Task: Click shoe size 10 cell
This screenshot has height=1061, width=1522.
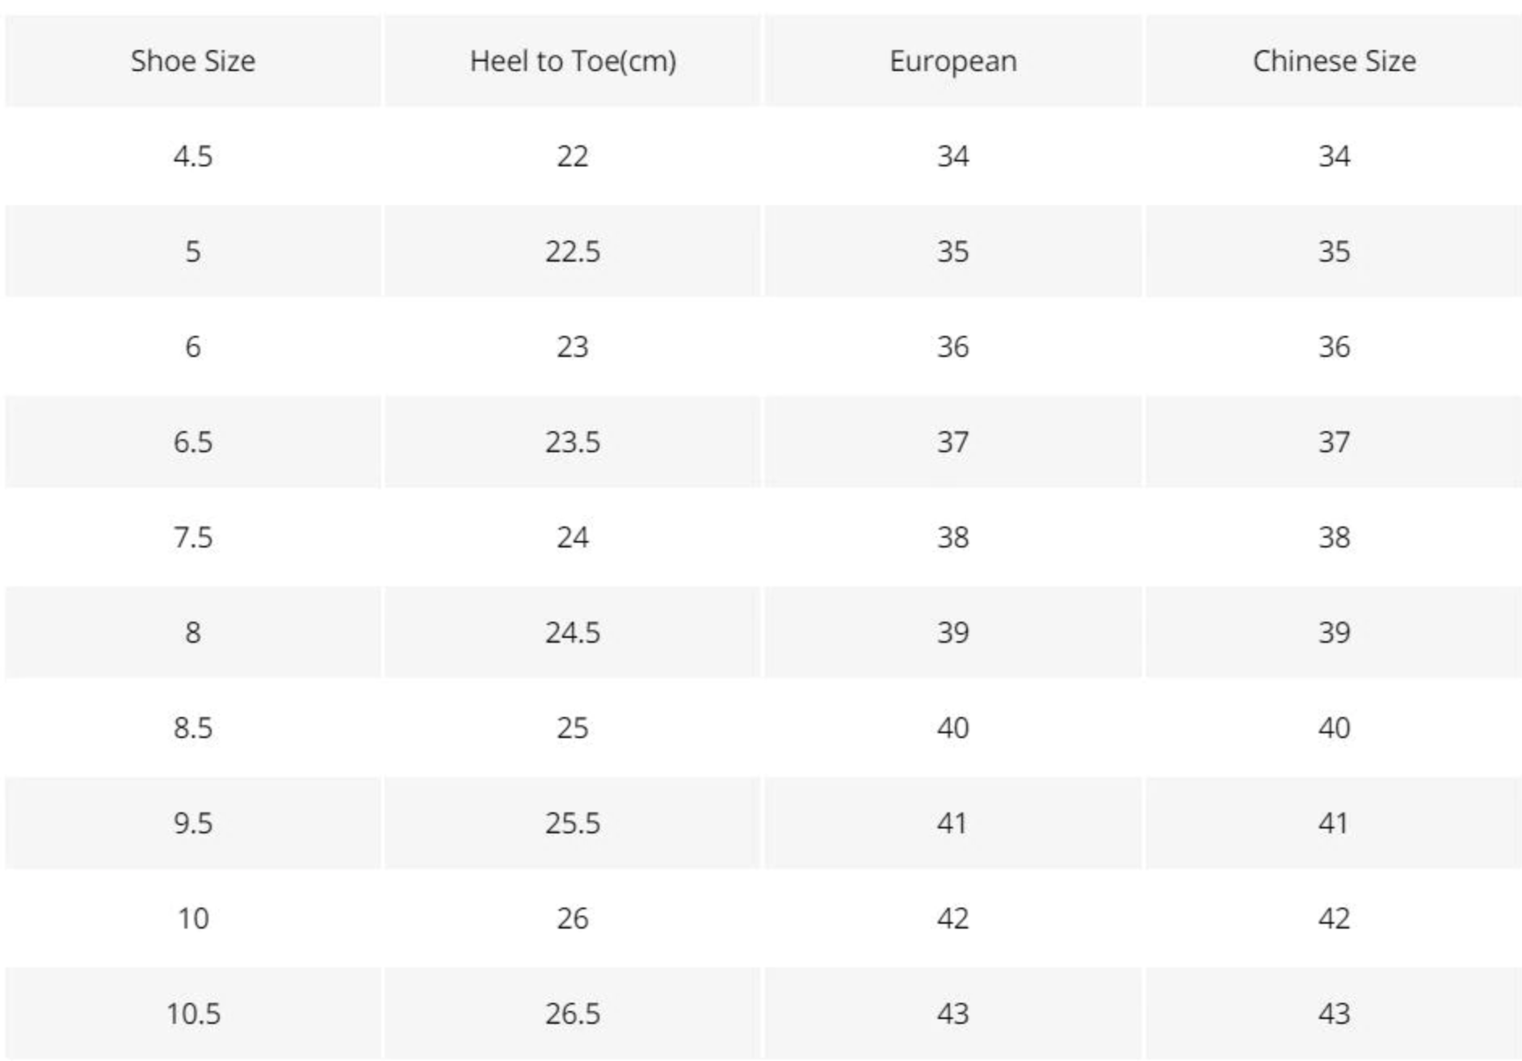Action: tap(193, 918)
